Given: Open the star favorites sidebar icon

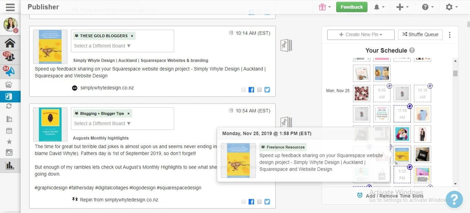Looking at the screenshot, I should 9,142.
